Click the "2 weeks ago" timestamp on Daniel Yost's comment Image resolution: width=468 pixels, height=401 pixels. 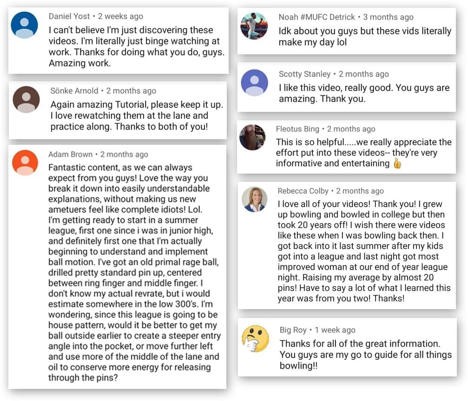pos(120,16)
